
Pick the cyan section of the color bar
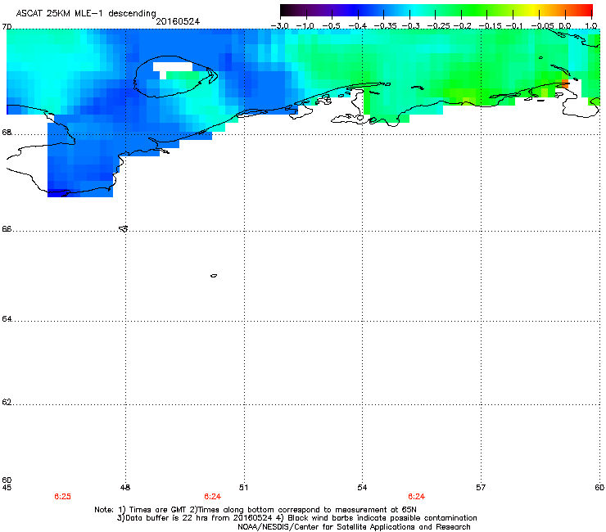(415, 10)
